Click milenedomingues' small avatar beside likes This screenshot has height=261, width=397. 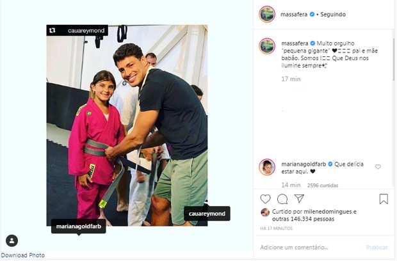pyautogui.click(x=264, y=212)
